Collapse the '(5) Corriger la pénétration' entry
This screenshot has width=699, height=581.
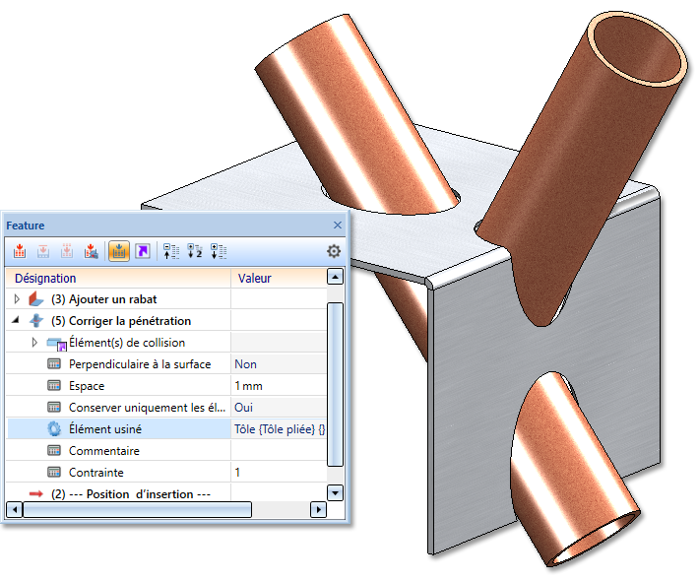pos(16,320)
